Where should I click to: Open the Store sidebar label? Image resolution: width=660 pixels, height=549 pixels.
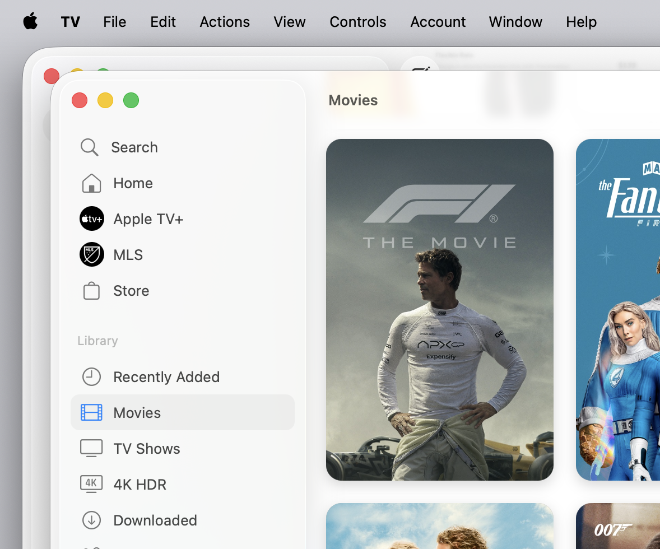[x=131, y=291]
